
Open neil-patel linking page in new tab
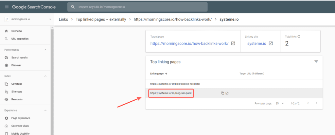tap(227, 93)
